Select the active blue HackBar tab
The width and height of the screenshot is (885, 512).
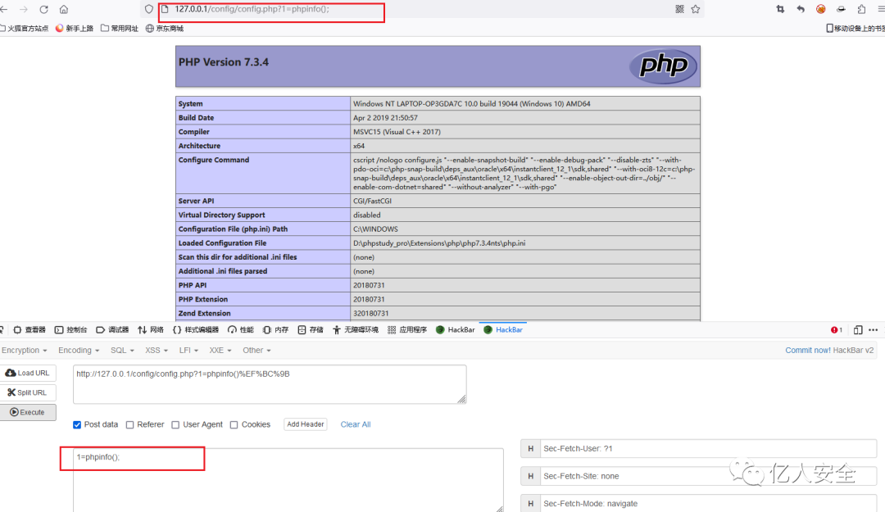(x=503, y=329)
